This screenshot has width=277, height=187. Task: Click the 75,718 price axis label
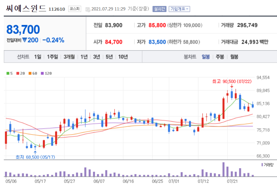tap(263, 130)
